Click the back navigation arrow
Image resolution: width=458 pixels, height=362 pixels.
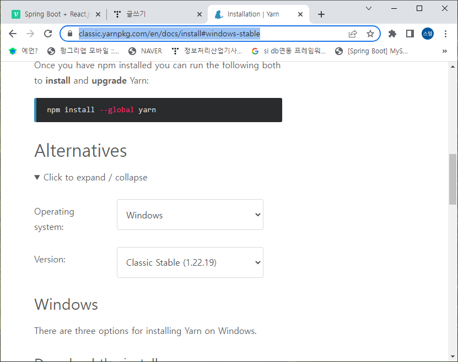tap(13, 34)
